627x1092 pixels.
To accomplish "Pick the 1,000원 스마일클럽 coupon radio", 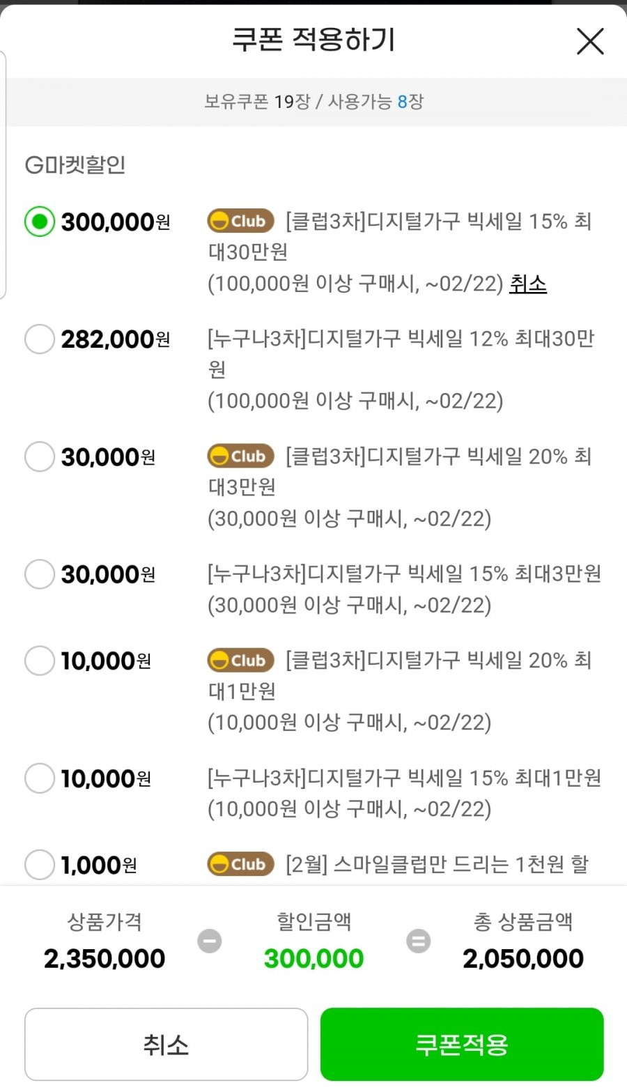I will [40, 865].
